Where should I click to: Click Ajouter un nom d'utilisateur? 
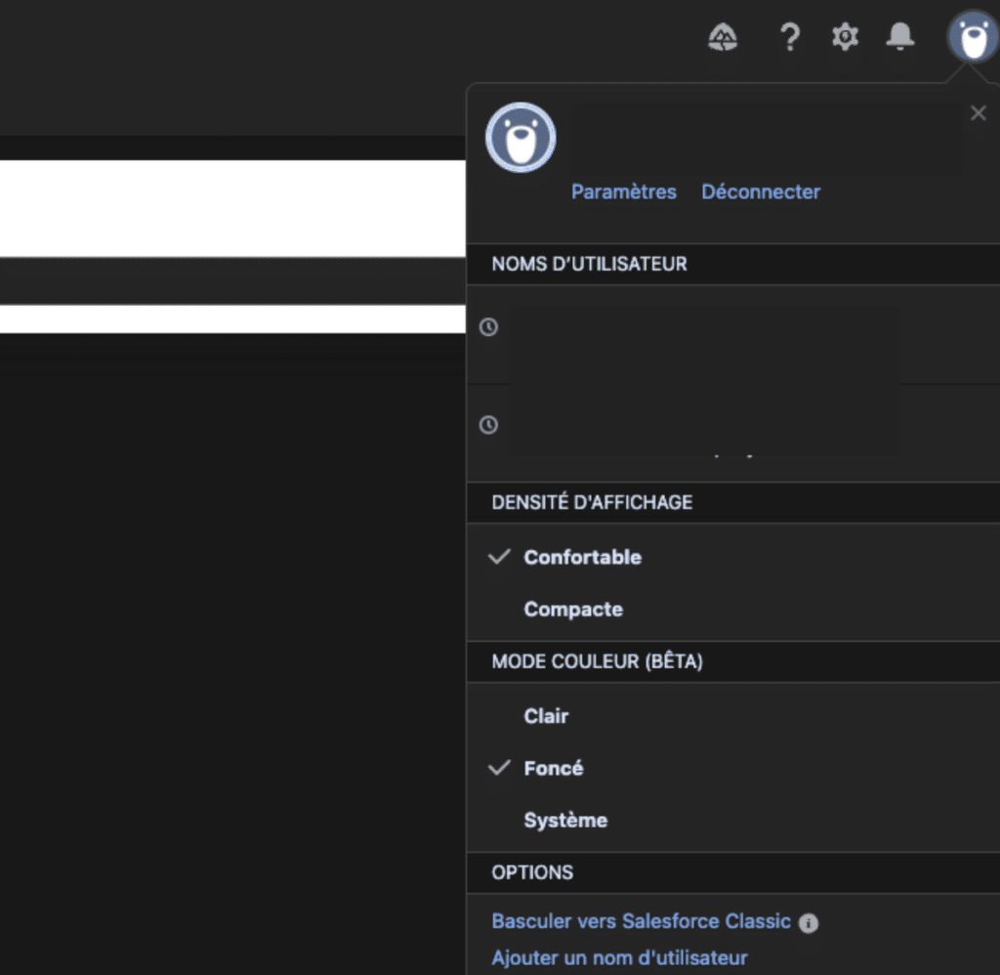(619, 957)
